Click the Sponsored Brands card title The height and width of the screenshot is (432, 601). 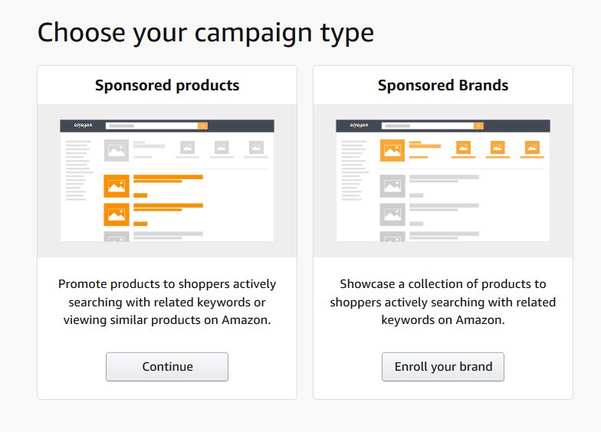(x=443, y=85)
